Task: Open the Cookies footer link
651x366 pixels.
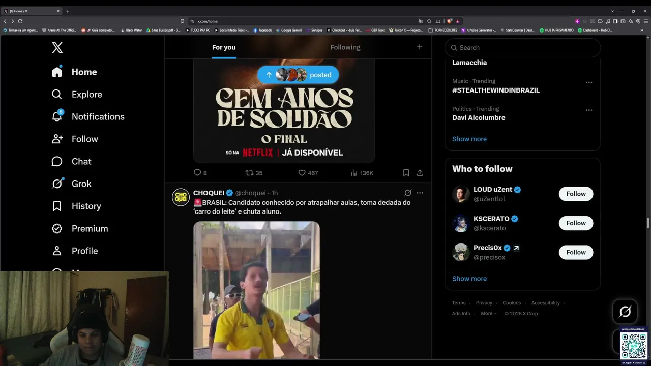Action: pyautogui.click(x=512, y=303)
